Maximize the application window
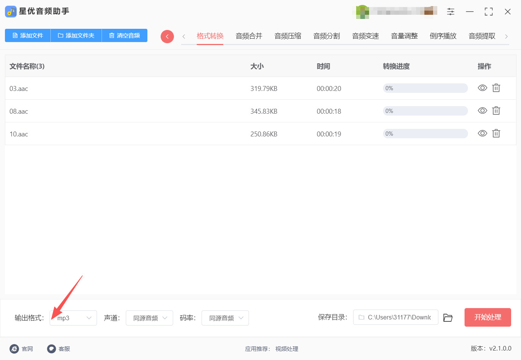The width and height of the screenshot is (521, 360). pyautogui.click(x=489, y=12)
